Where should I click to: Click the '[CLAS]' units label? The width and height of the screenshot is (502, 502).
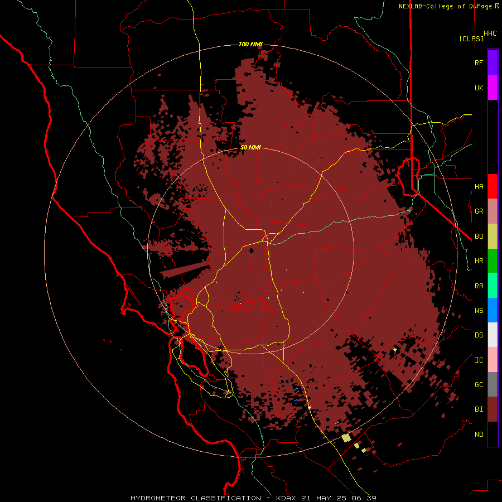pyautogui.click(x=471, y=38)
